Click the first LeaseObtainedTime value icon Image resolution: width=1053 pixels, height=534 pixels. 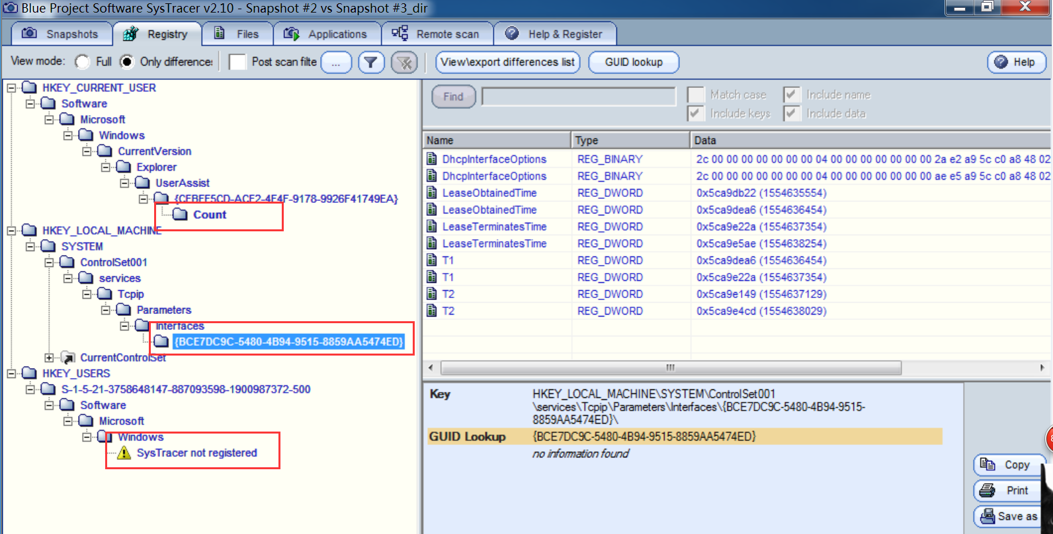click(432, 192)
